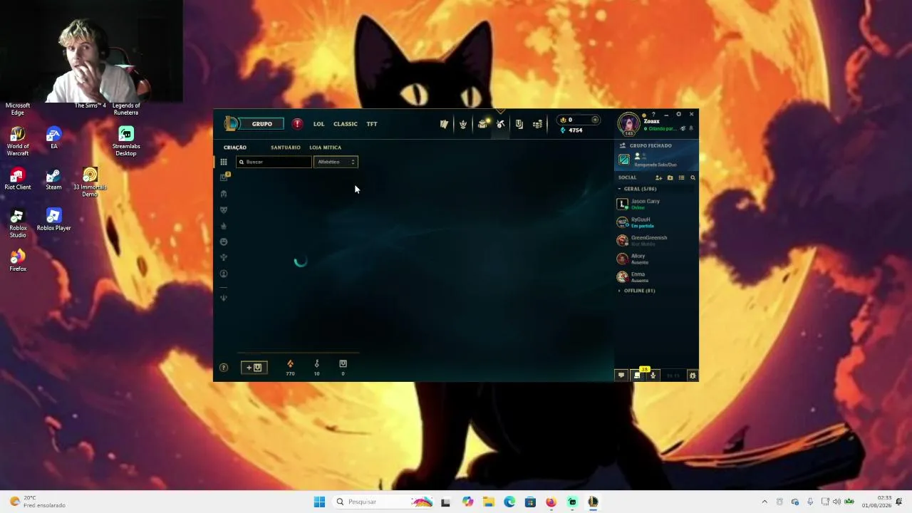
Task: Toggle voice microphone icon
Action: (x=653, y=375)
